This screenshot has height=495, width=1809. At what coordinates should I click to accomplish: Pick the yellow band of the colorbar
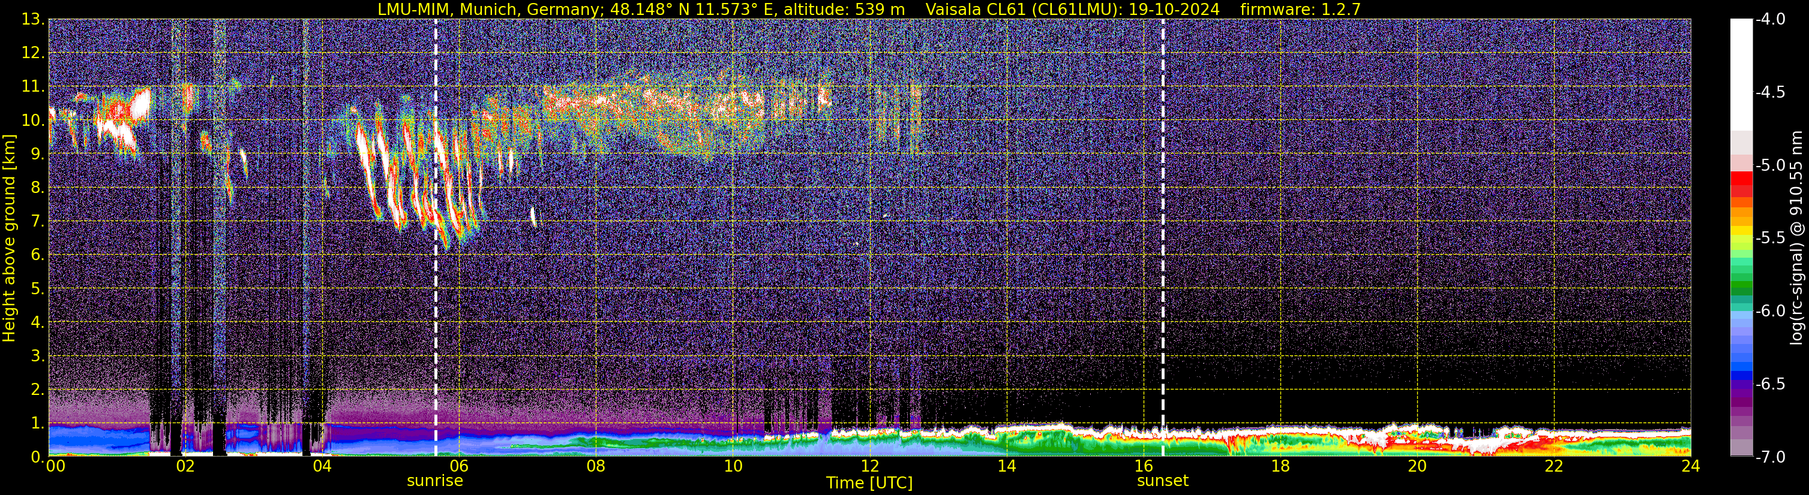(1742, 230)
